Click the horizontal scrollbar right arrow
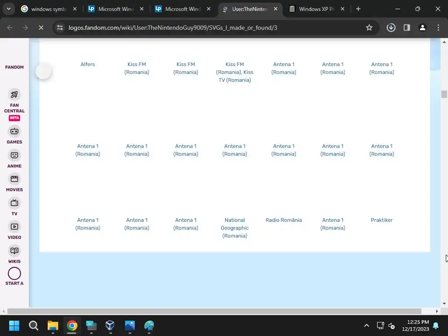 coord(437,311)
